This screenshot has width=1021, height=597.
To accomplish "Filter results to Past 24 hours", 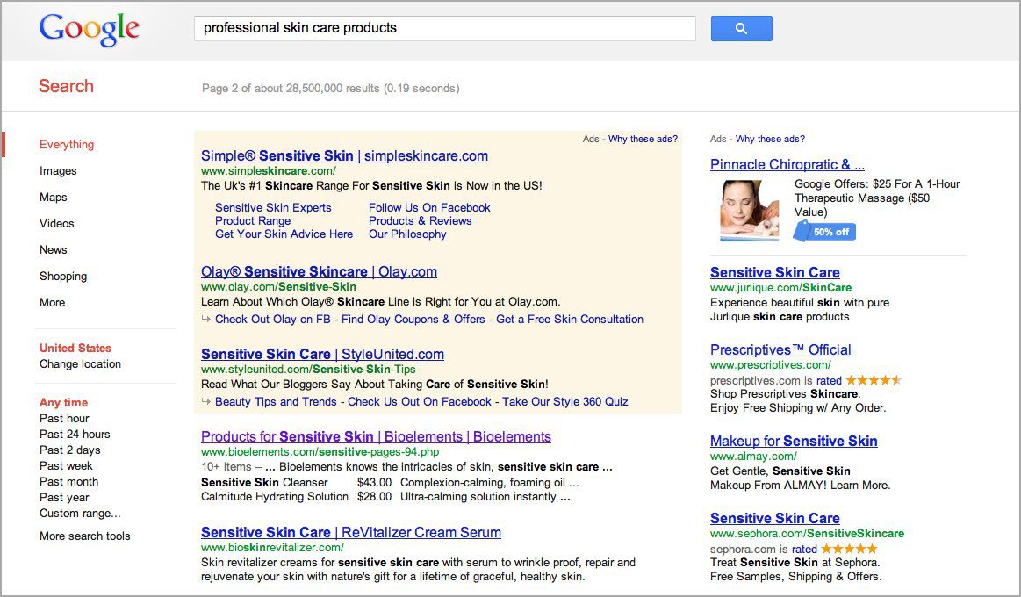I will coord(75,435).
